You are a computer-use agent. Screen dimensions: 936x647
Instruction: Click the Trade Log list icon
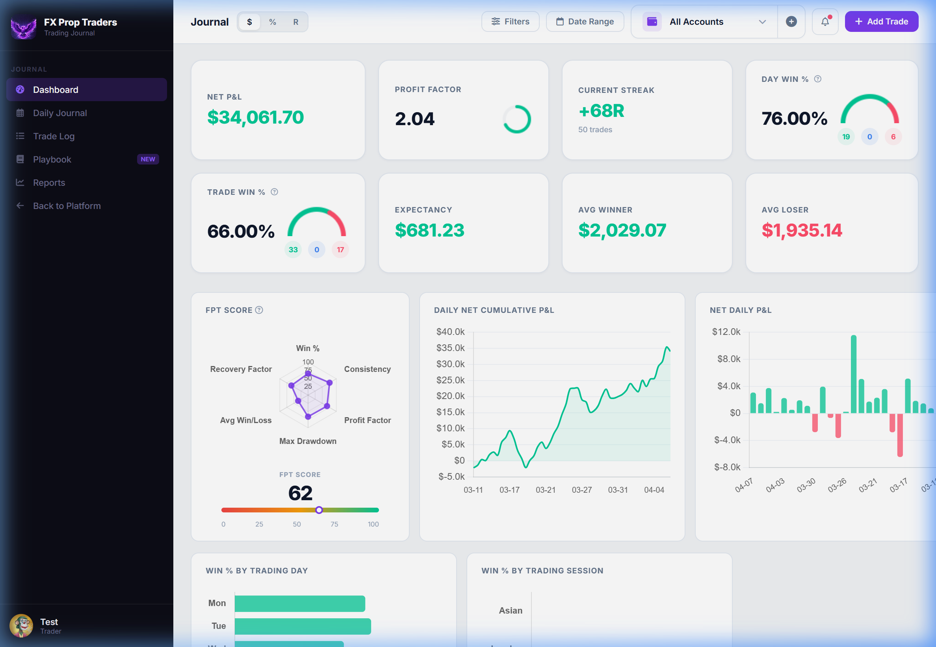[x=20, y=136]
